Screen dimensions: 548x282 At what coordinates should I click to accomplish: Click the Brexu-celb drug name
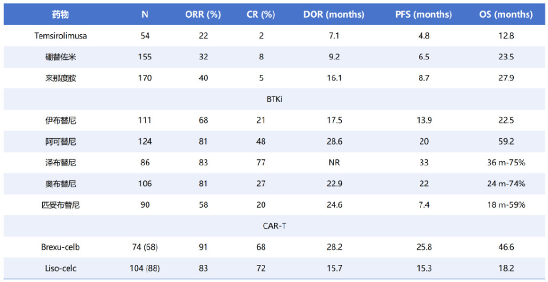61,247
